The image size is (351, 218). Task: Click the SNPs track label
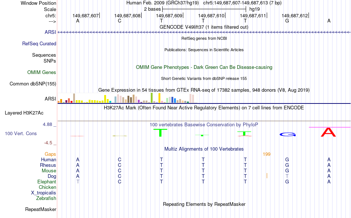[x=50, y=61]
